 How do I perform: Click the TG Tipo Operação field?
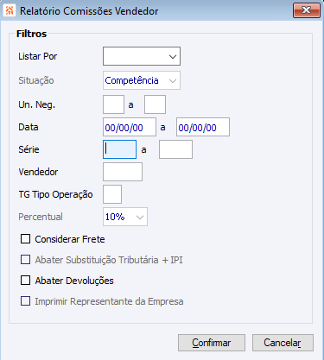click(112, 194)
